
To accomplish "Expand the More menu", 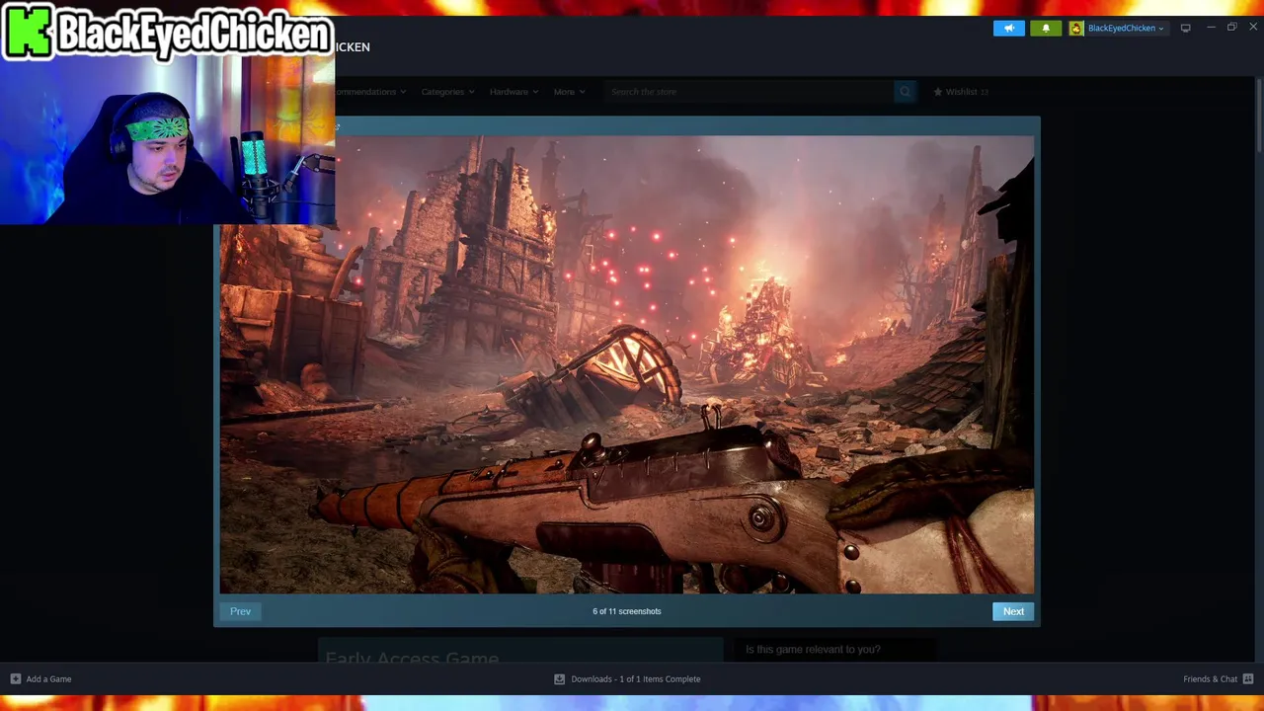I will click(x=569, y=92).
